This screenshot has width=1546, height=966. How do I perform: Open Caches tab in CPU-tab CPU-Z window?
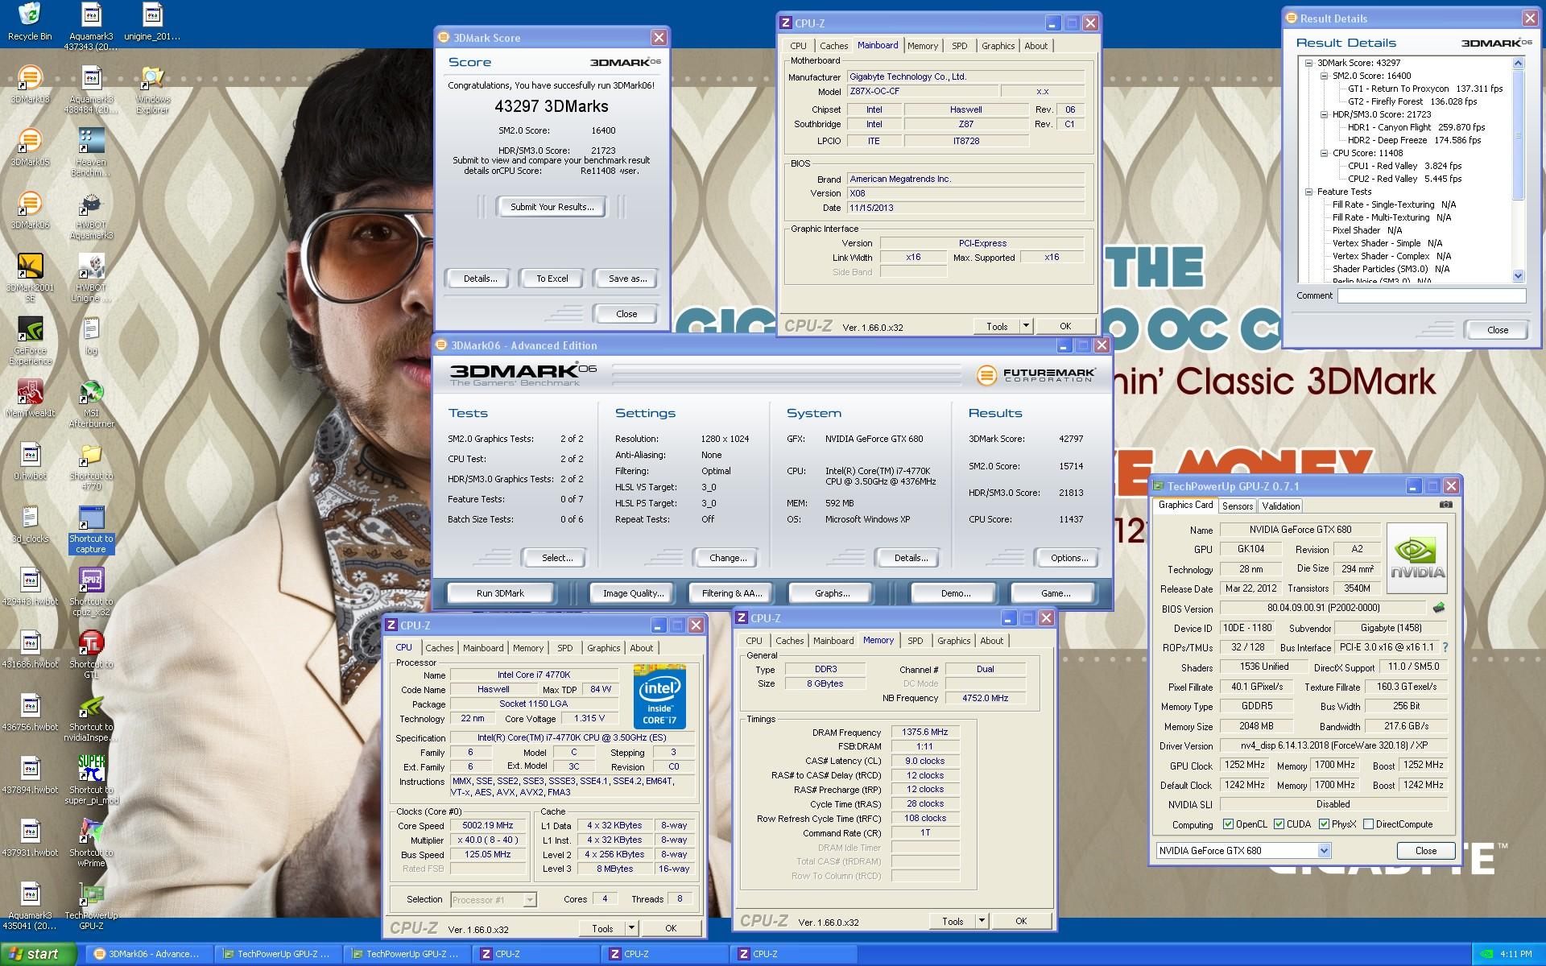(x=440, y=648)
